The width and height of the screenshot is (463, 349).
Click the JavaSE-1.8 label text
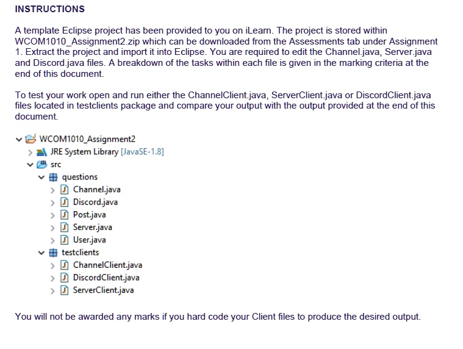point(142,152)
